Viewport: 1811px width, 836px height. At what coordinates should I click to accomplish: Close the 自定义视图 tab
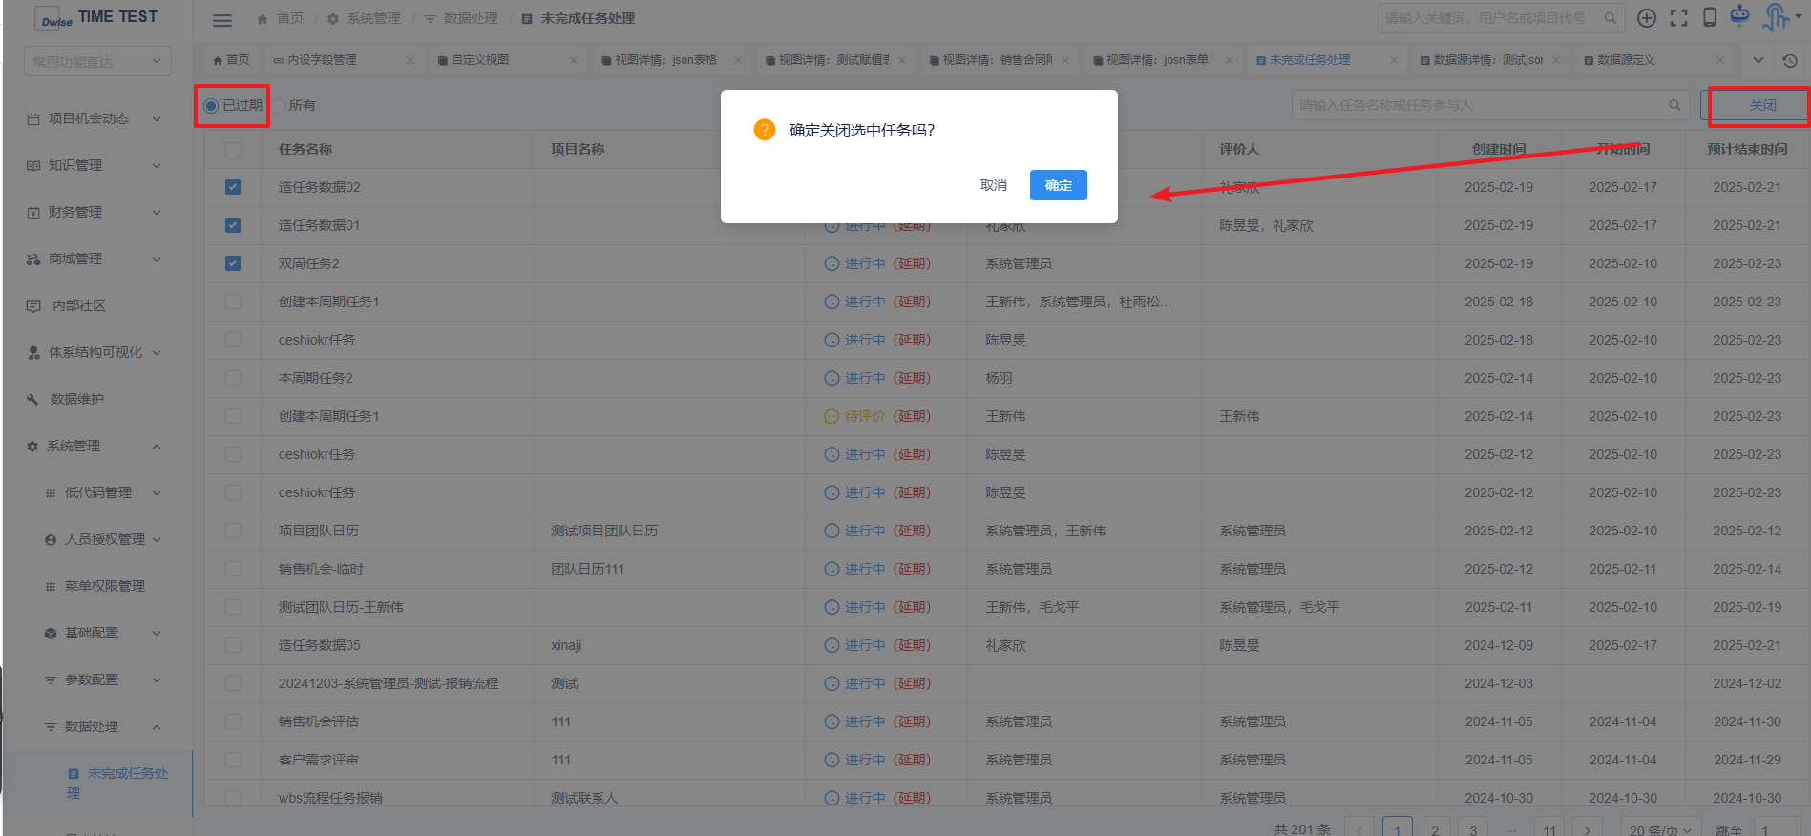click(574, 60)
